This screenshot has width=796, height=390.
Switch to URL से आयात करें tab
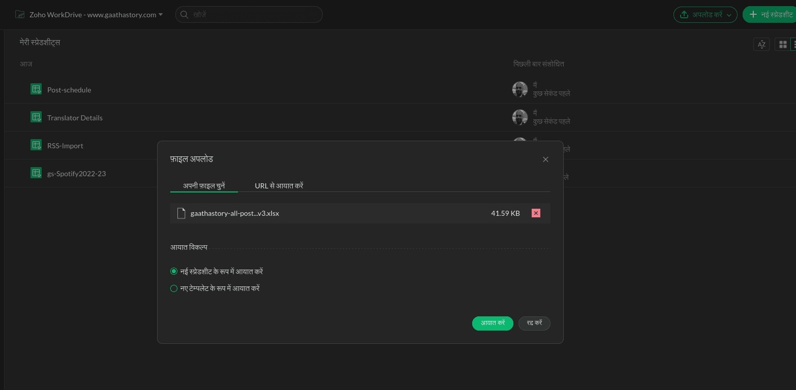[279, 186]
